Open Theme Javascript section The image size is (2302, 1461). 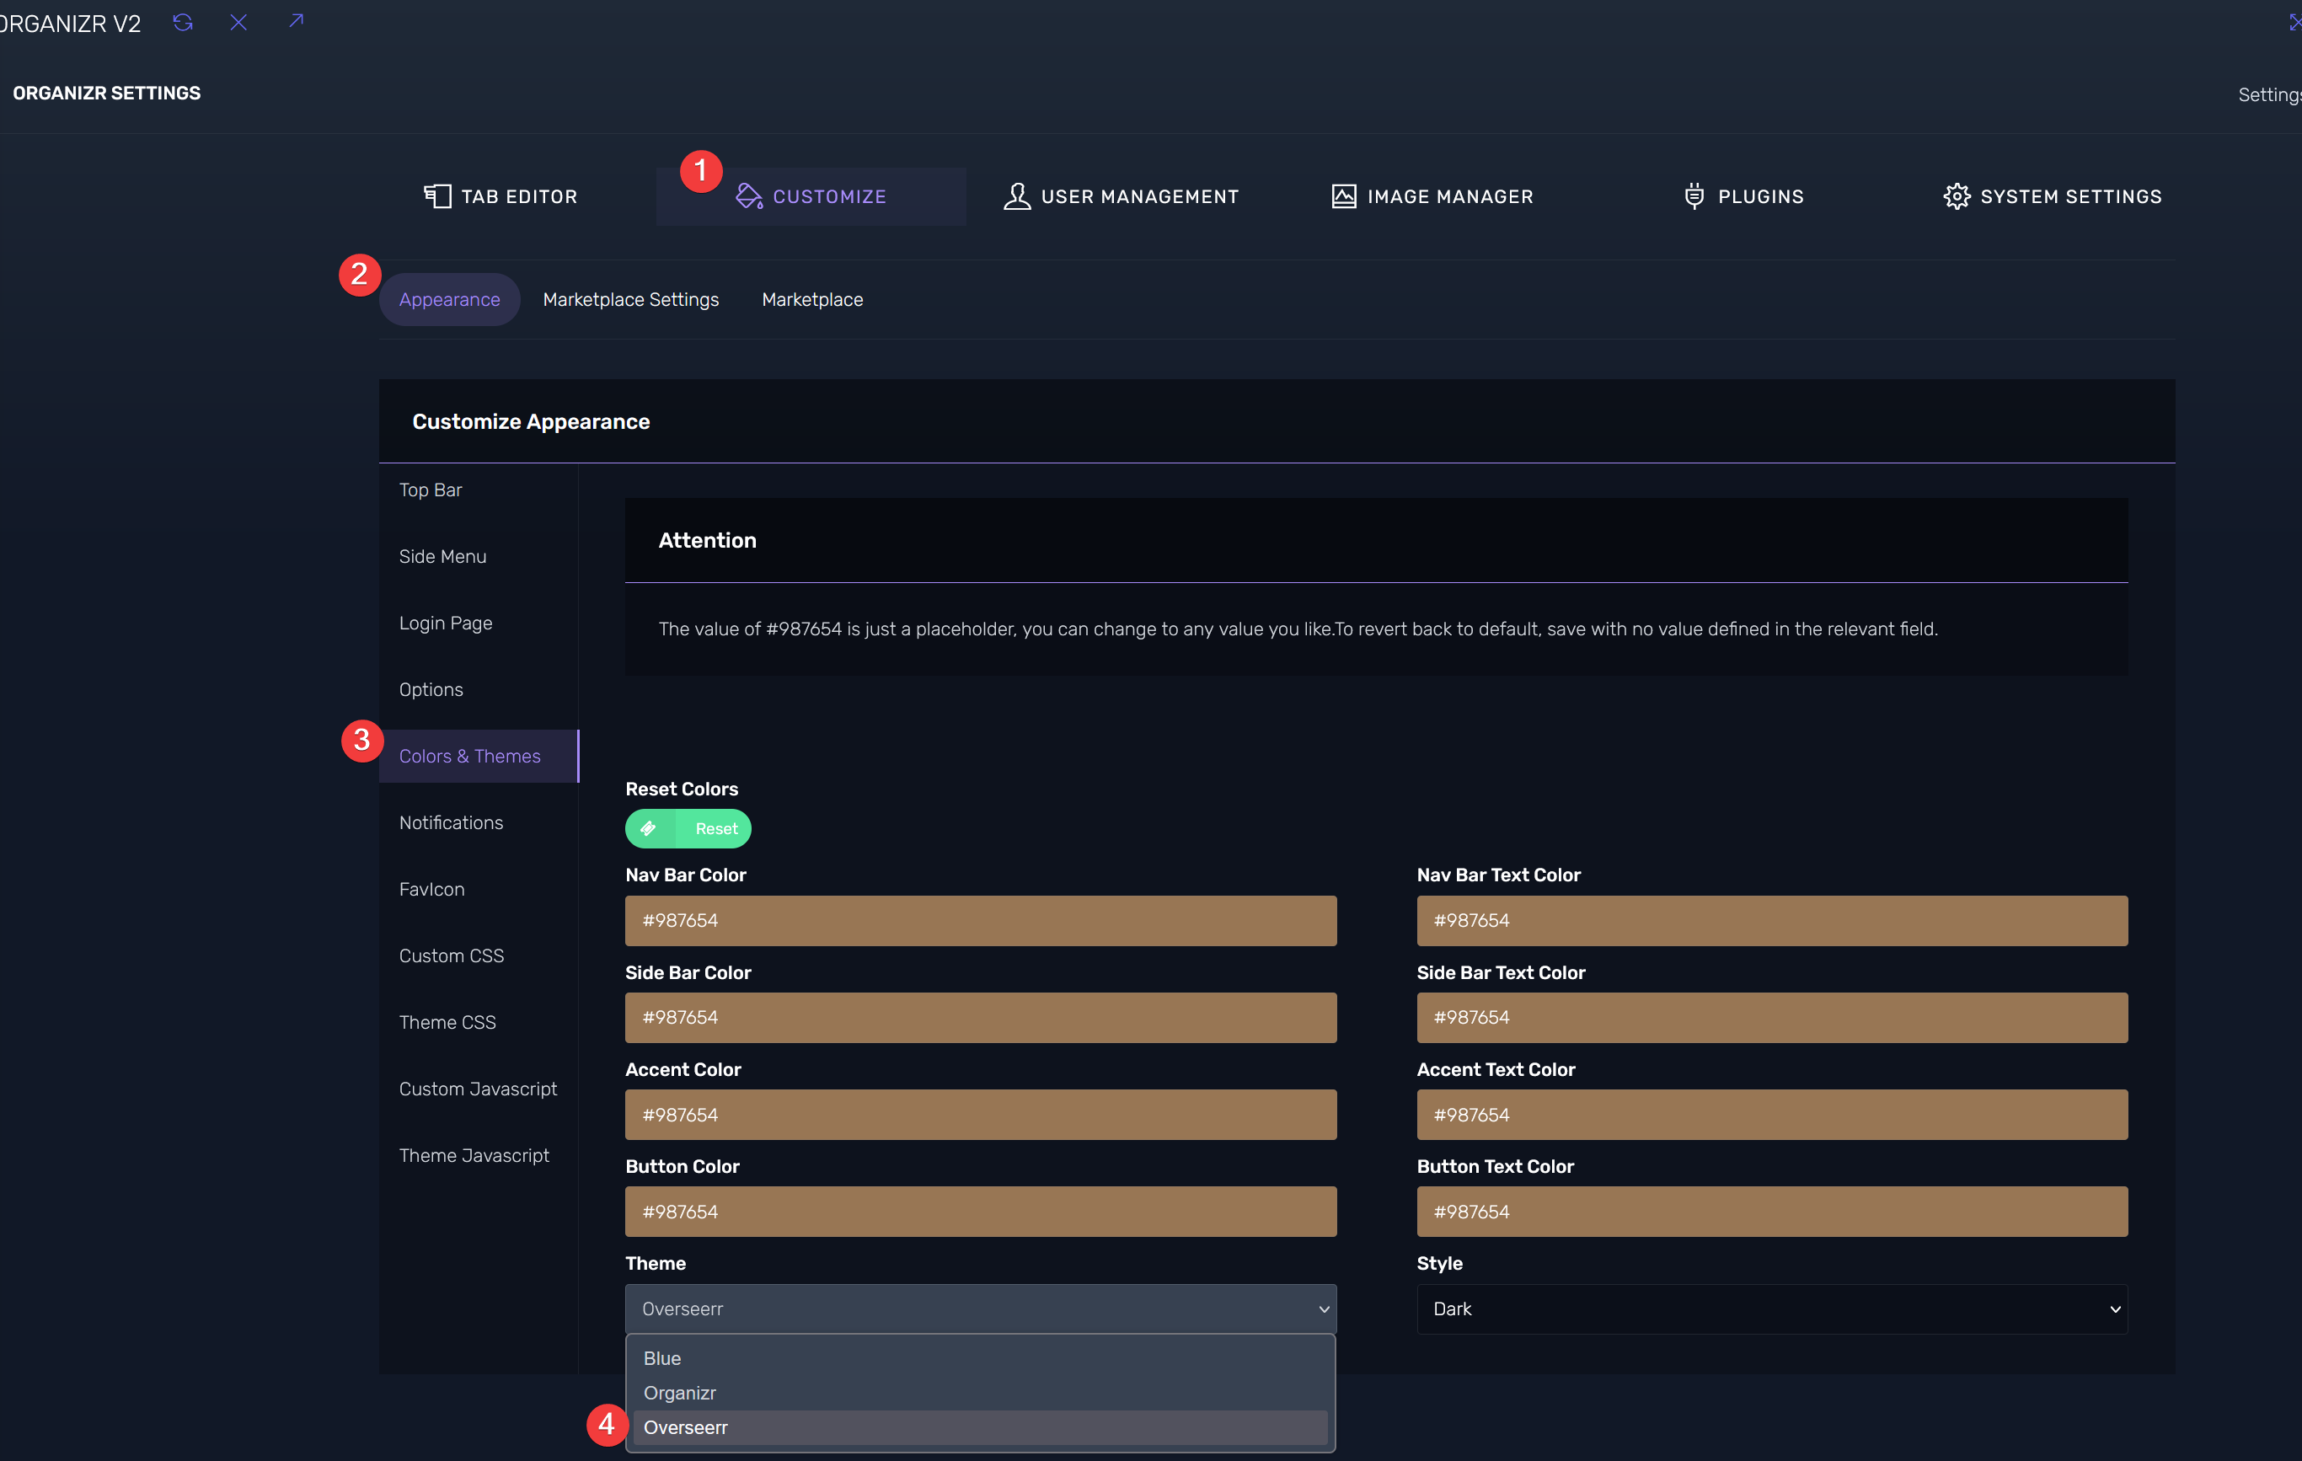pyautogui.click(x=479, y=1155)
